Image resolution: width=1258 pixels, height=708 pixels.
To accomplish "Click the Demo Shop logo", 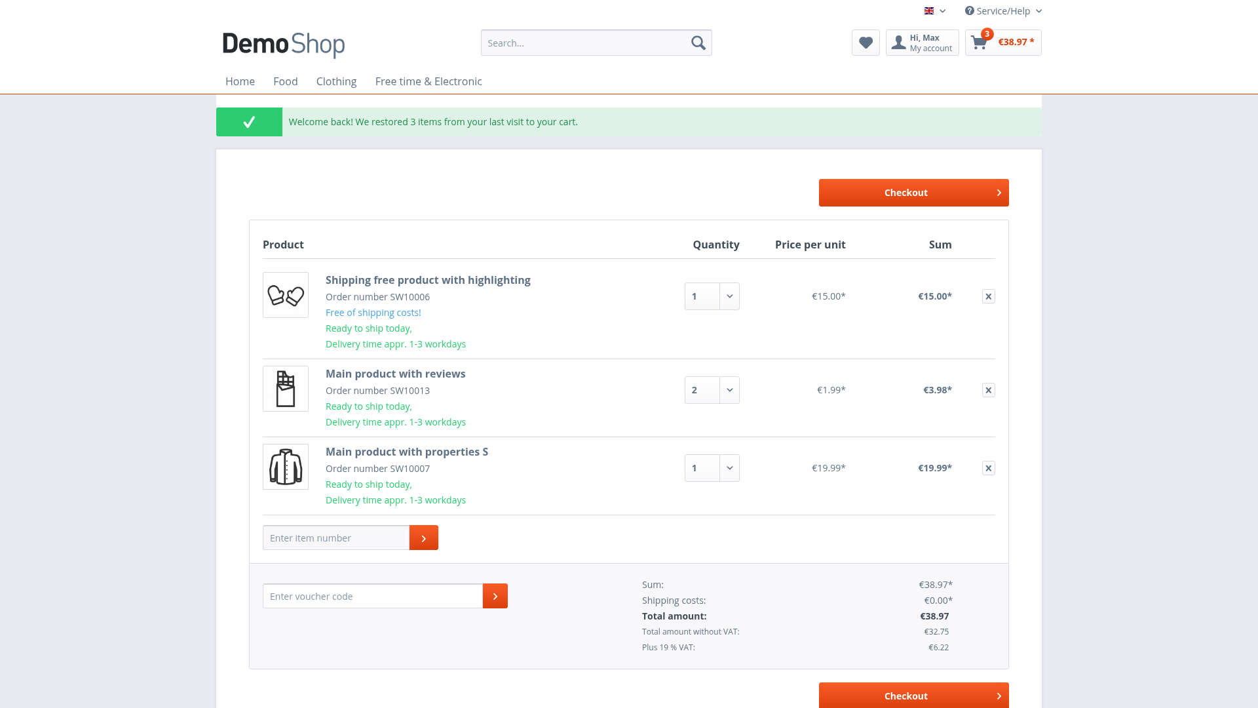I will coord(284,44).
